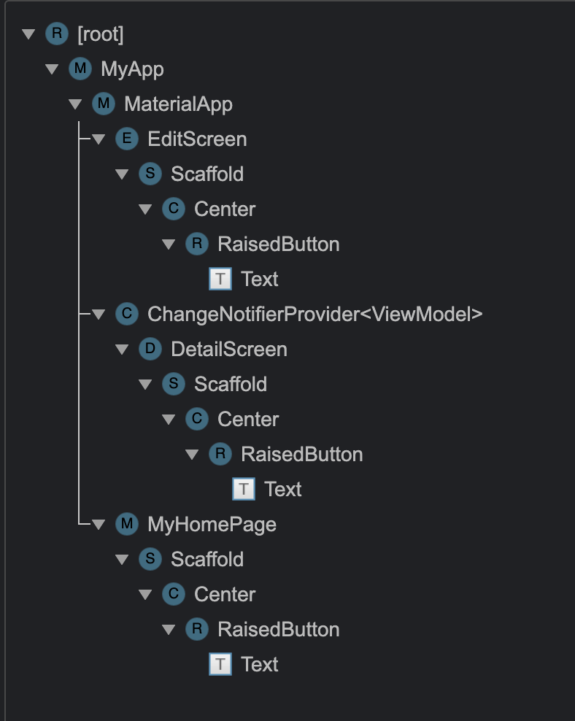The image size is (575, 721).
Task: Select the MyApp widget label
Action: pyautogui.click(x=132, y=69)
